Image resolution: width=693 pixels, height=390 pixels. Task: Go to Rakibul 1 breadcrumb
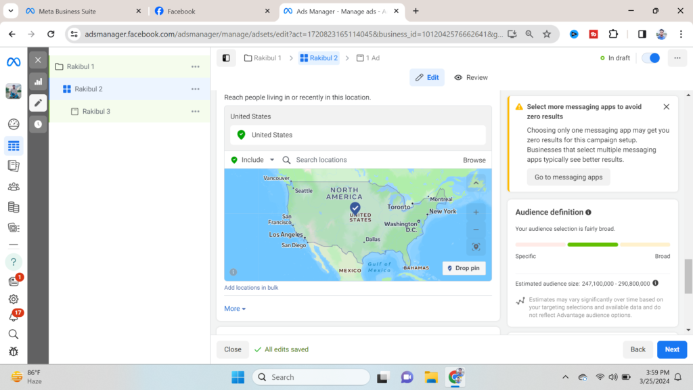pos(263,58)
